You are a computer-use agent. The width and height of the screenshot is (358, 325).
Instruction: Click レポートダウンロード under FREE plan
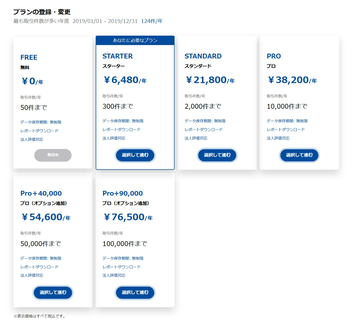point(39,131)
